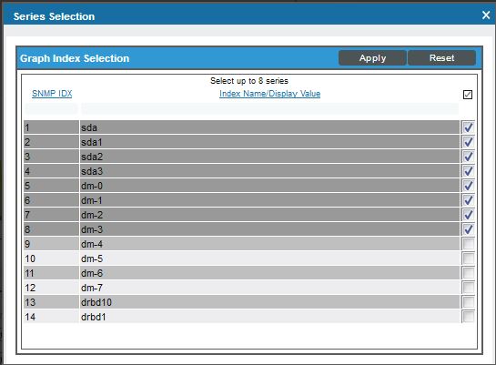Select the 'drbd1' name cell
The height and width of the screenshot is (365, 496).
click(269, 317)
